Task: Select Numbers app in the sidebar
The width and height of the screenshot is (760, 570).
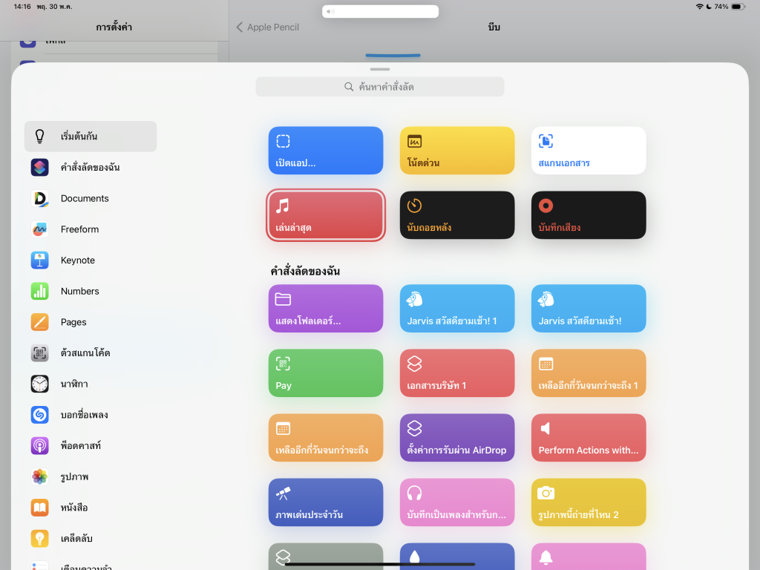Action: point(79,292)
